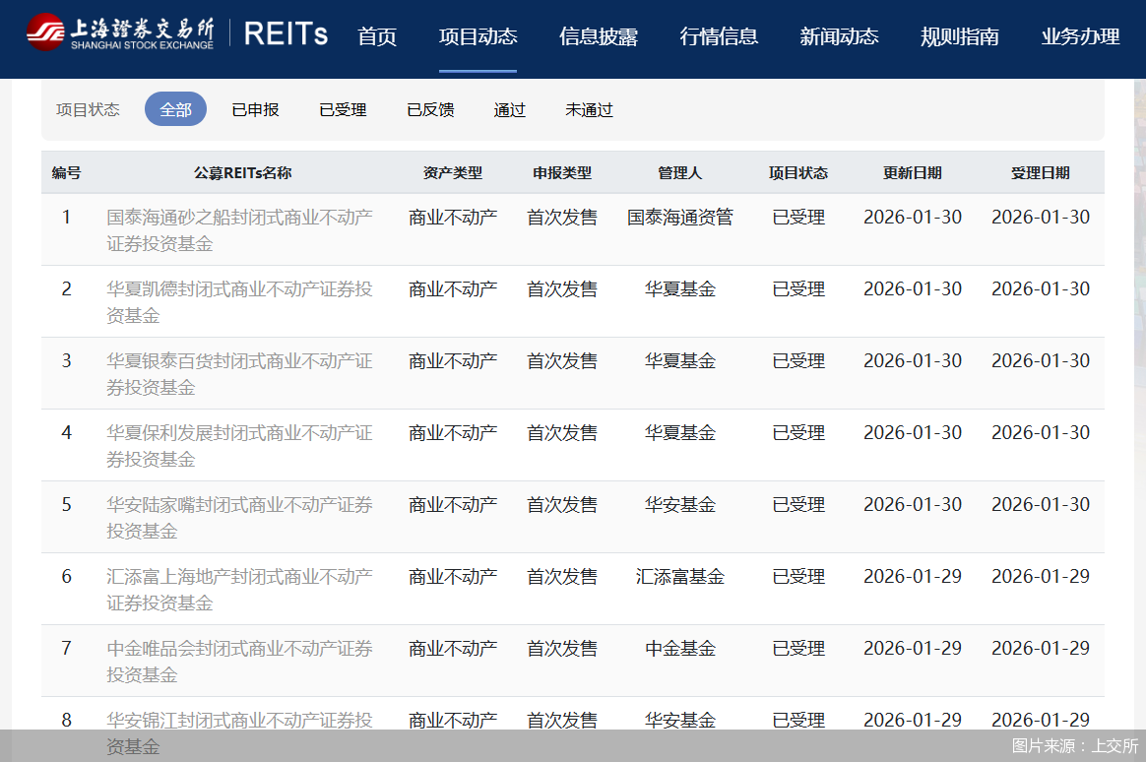
Task: Filter projects by 未通过 status
Action: point(588,109)
